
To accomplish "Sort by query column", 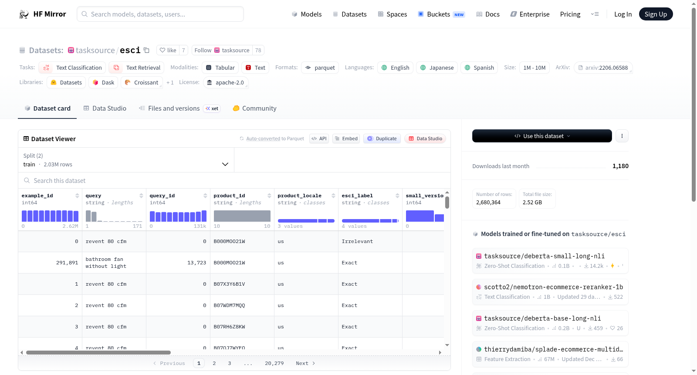I will click(141, 196).
